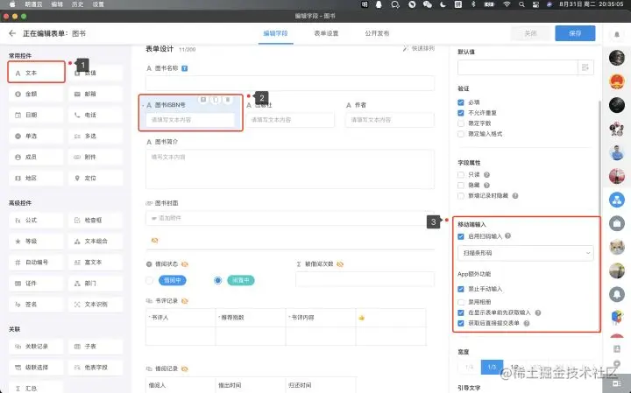The height and width of the screenshot is (393, 631).
Task: Add a 定位 location control
Action: [x=96, y=178]
